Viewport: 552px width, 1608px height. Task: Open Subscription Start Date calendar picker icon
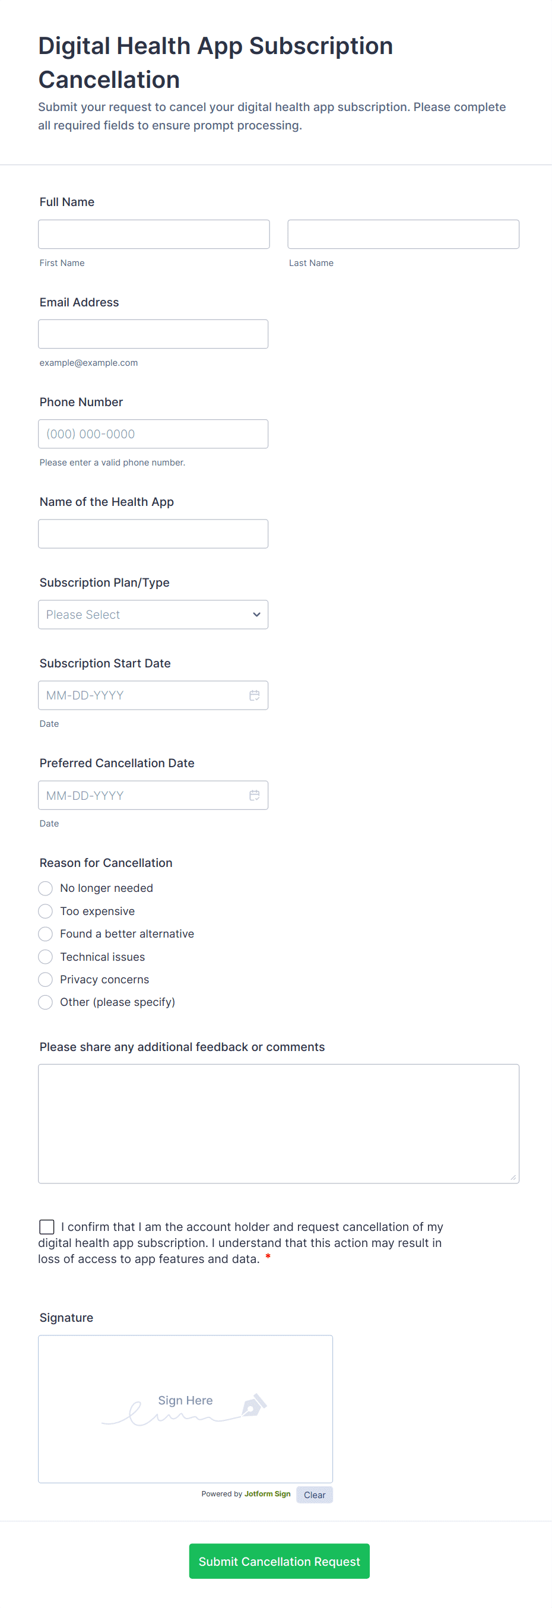click(255, 695)
